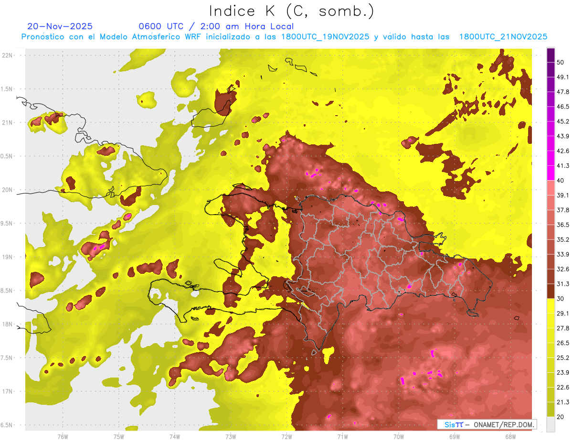Click the '37.8' color scale value
The height and width of the screenshot is (443, 573).
562,210
